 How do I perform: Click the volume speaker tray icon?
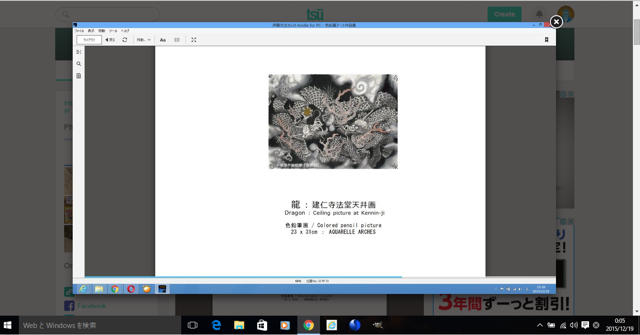pyautogui.click(x=574, y=325)
